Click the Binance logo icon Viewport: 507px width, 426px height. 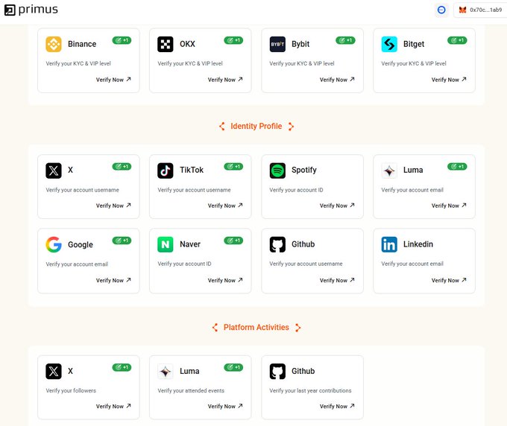(x=54, y=44)
